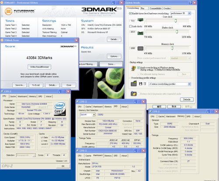This screenshot has width=219, height=181.
Task: Click the Memory clock slider handle
Action: click(172, 48)
